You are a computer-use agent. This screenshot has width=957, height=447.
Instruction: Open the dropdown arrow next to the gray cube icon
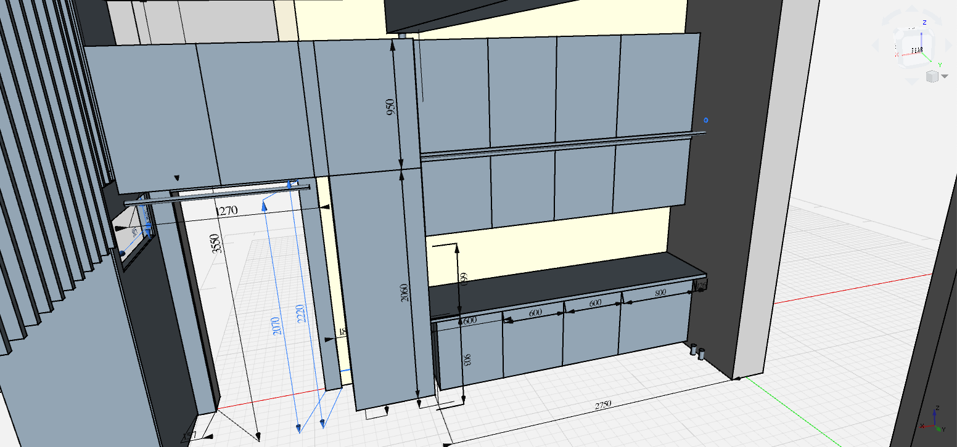[x=945, y=77]
